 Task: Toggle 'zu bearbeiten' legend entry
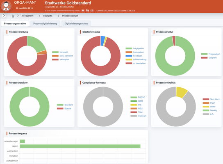[x=136, y=63]
